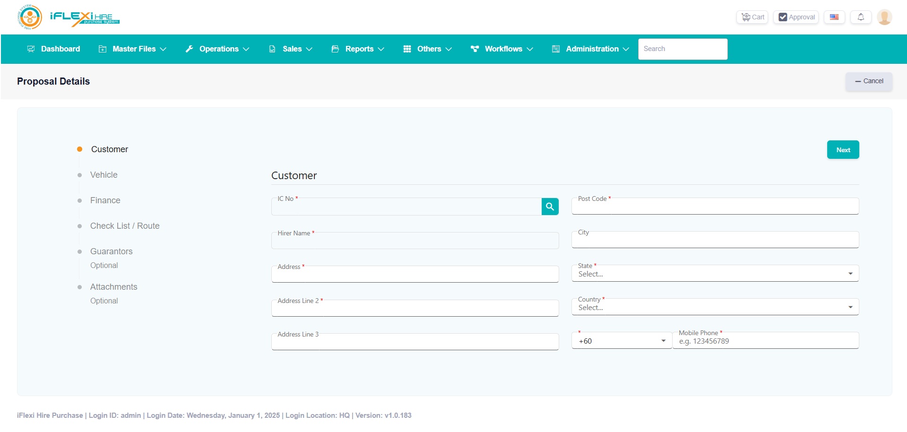Cancel the proposal details form
Viewport: 907px width, 432px height.
tap(869, 81)
